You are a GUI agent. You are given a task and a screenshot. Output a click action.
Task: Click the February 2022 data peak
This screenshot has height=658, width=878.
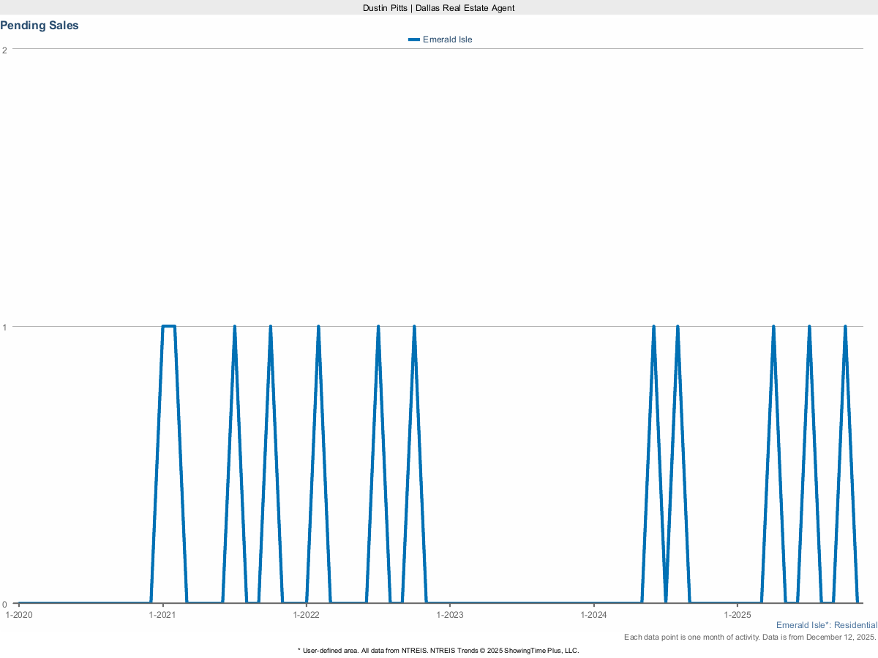[318, 327]
